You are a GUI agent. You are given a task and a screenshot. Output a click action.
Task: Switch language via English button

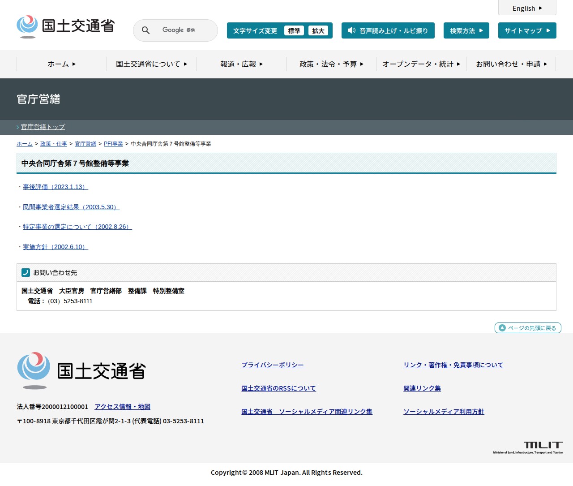point(527,8)
